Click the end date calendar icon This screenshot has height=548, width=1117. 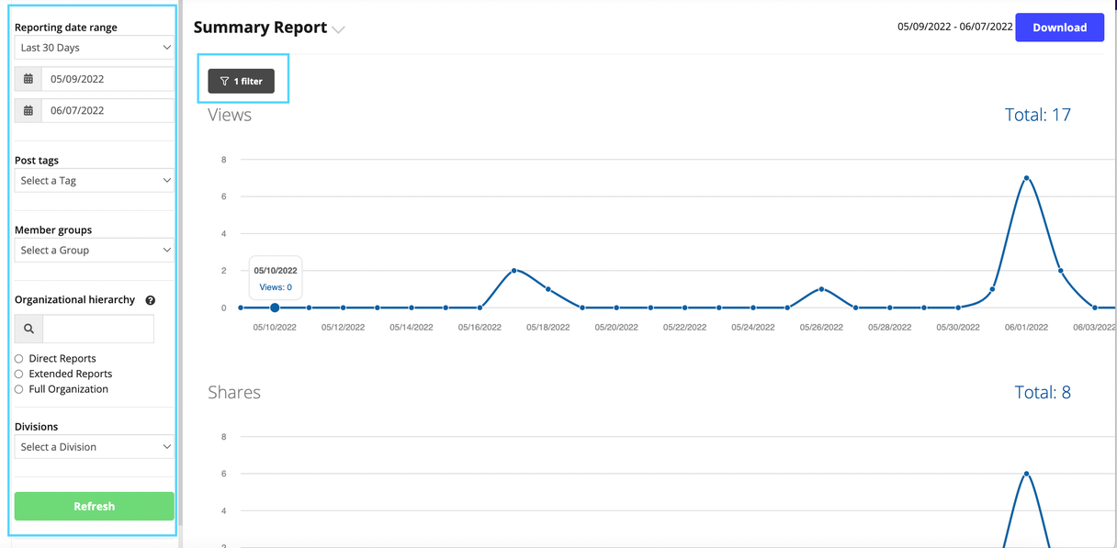(28, 110)
